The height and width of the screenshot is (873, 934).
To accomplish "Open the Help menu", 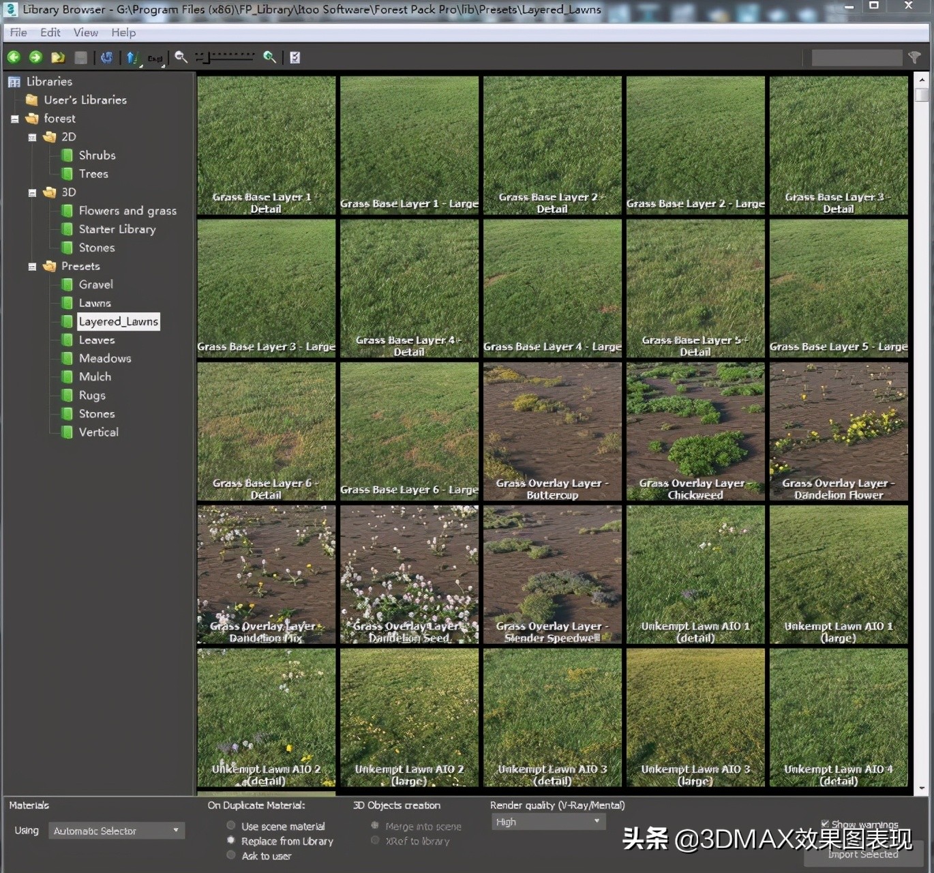I will point(123,32).
